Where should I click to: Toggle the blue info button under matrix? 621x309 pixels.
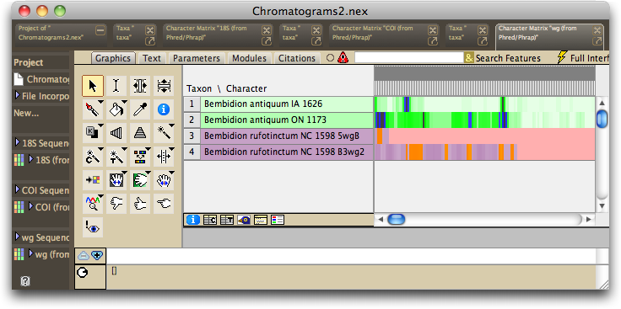pos(193,220)
